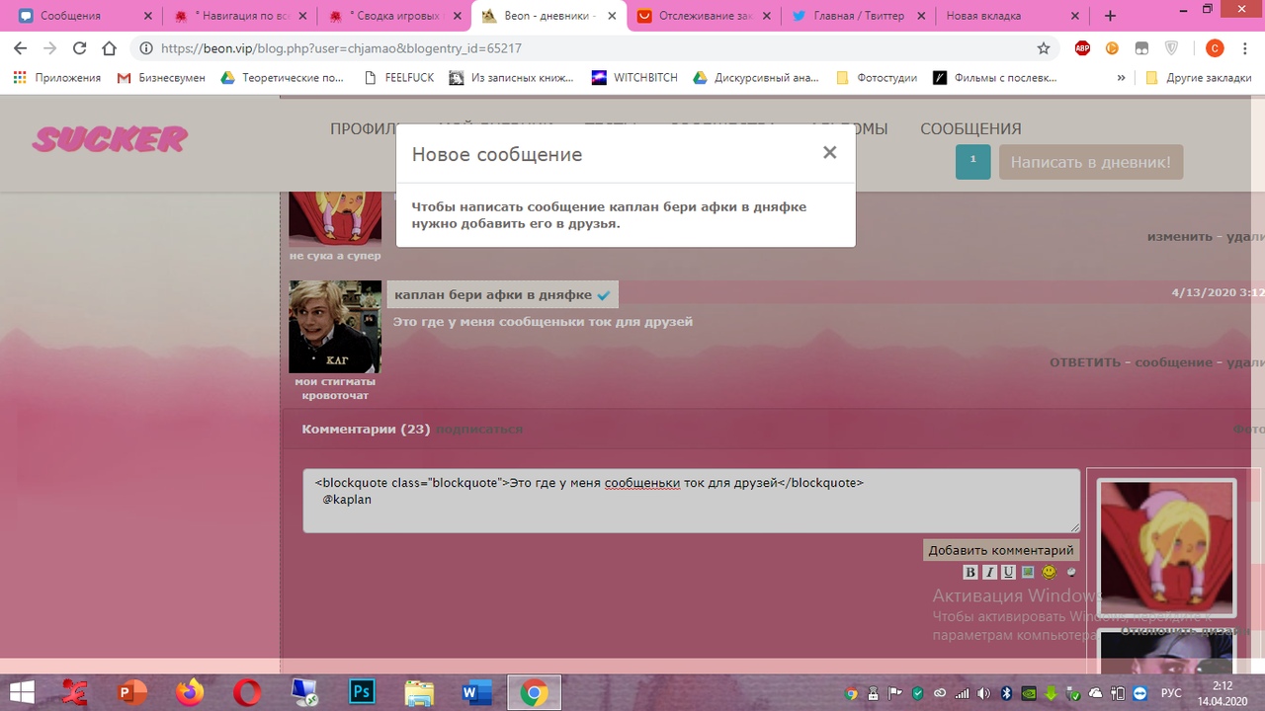Open the СООБЩЕНИЯ site menu item
1265x711 pixels.
click(970, 129)
